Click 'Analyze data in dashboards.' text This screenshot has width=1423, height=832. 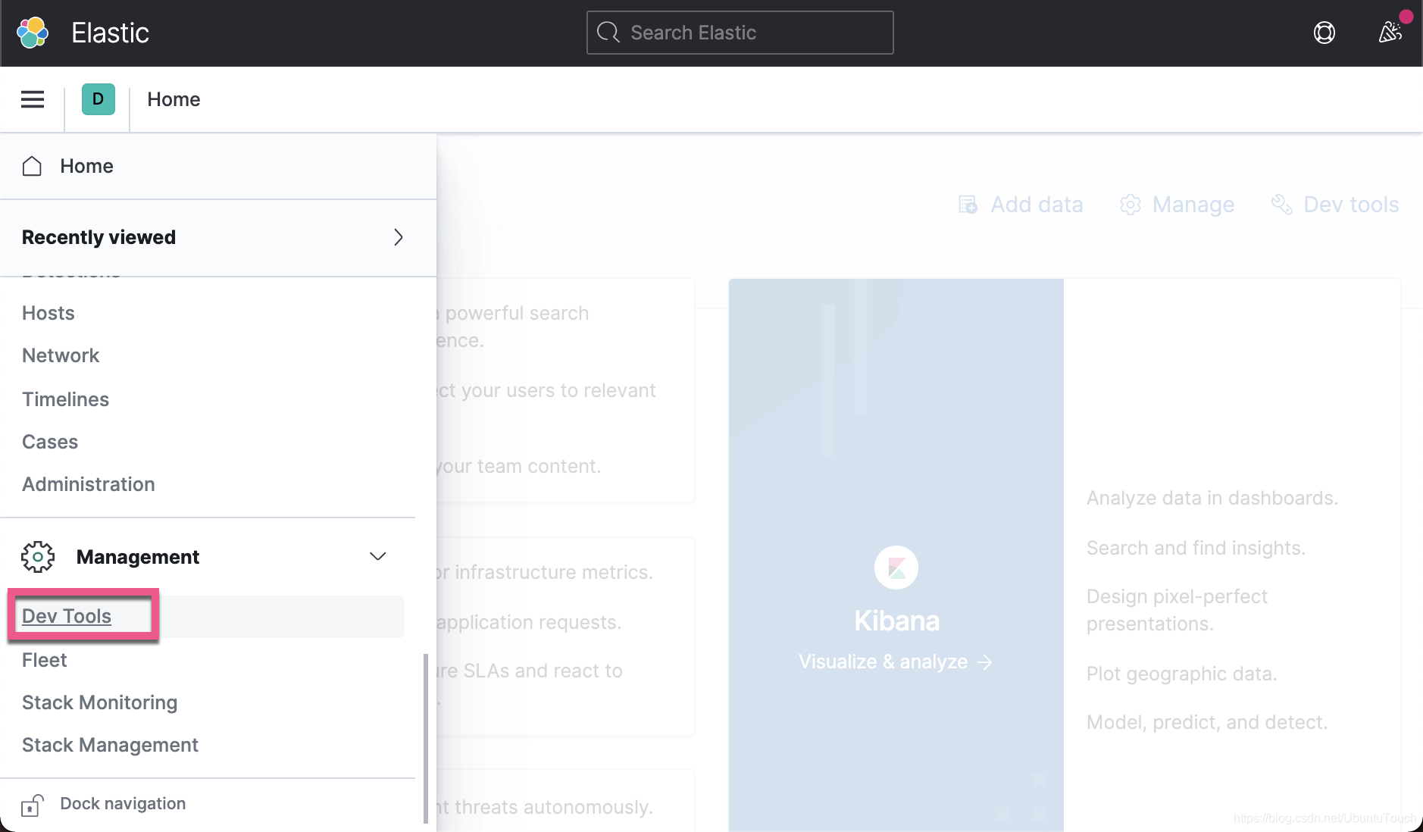1212,498
